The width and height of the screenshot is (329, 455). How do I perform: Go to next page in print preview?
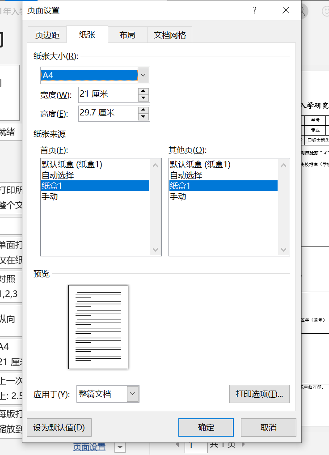(243, 444)
